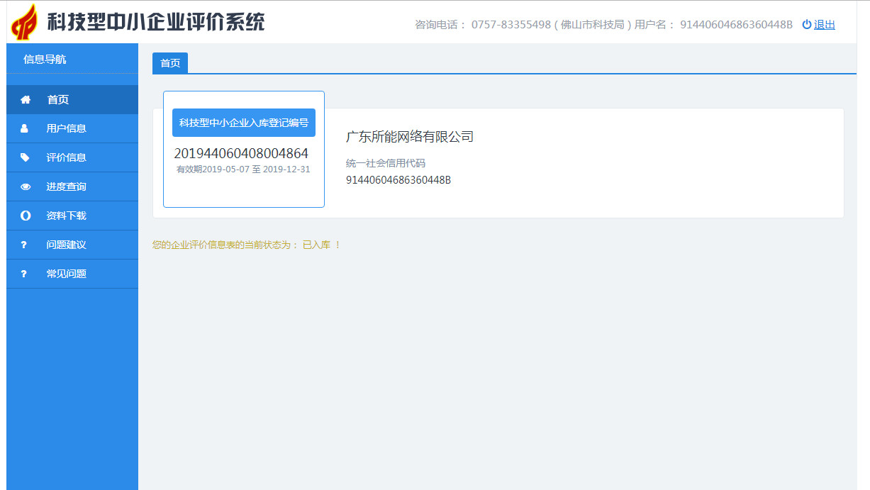Click credit code 91440604686360448B under the company name
This screenshot has width=870, height=490.
point(398,180)
